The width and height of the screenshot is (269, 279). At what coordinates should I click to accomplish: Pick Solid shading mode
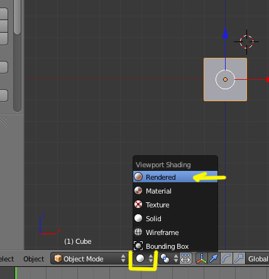[175, 219]
